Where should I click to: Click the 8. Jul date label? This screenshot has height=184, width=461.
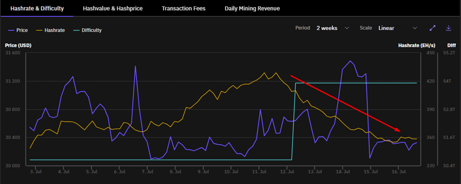coord(175,172)
